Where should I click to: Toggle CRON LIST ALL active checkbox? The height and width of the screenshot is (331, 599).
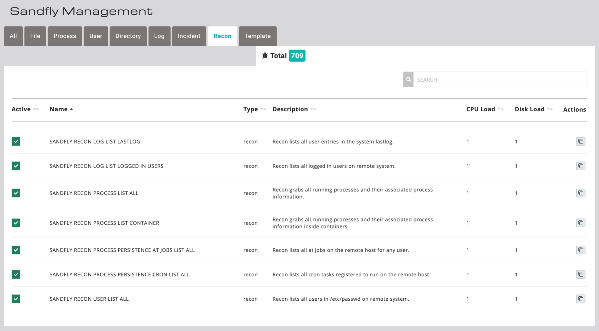pos(16,274)
